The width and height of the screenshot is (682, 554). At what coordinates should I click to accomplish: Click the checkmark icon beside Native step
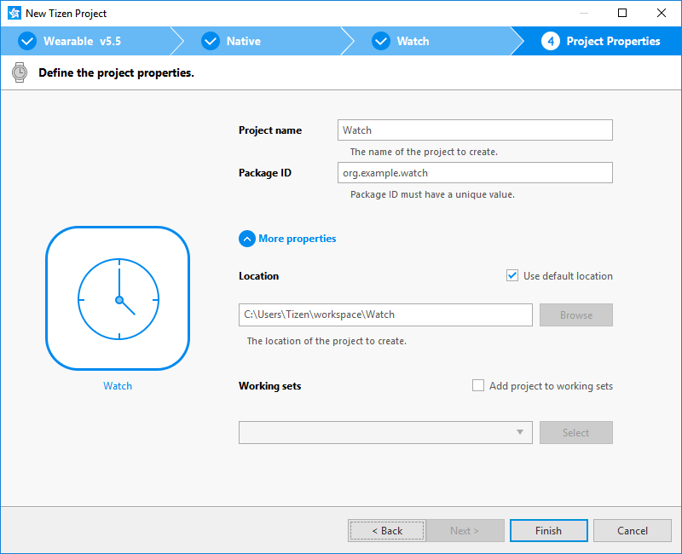point(211,41)
